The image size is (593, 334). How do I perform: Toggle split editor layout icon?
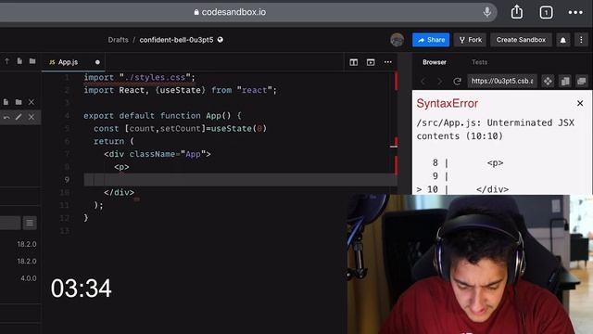tap(354, 62)
